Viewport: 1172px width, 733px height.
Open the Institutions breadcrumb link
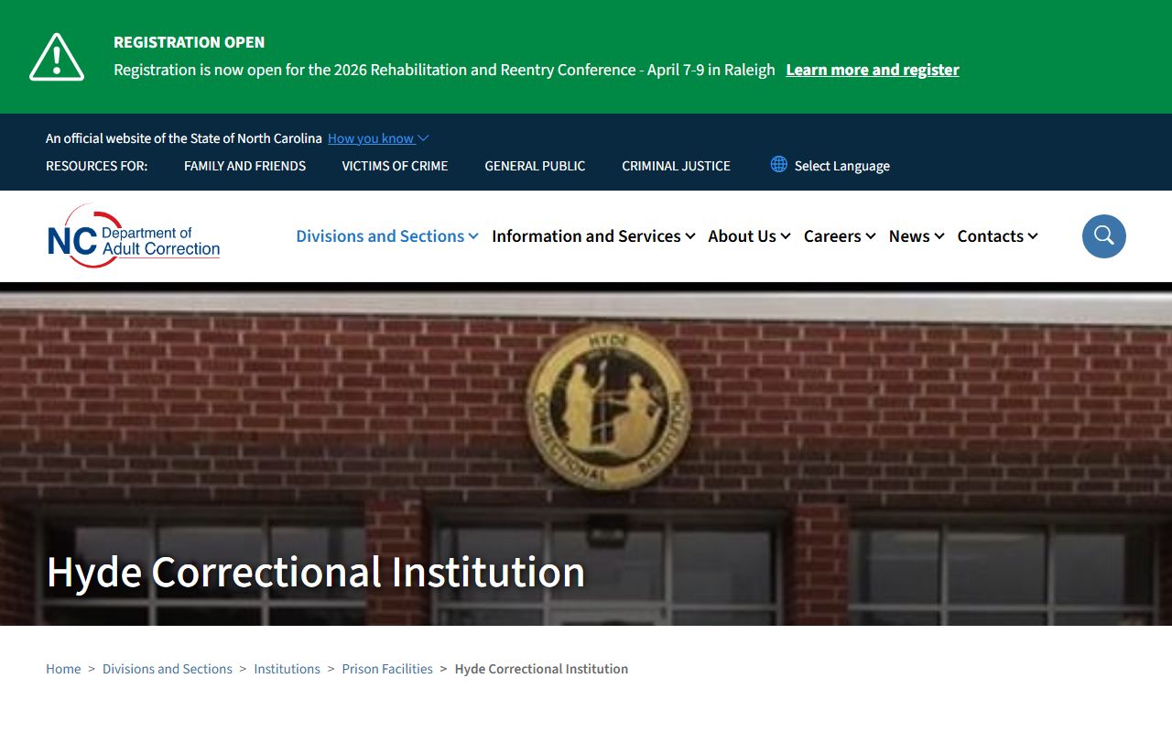[x=287, y=669]
